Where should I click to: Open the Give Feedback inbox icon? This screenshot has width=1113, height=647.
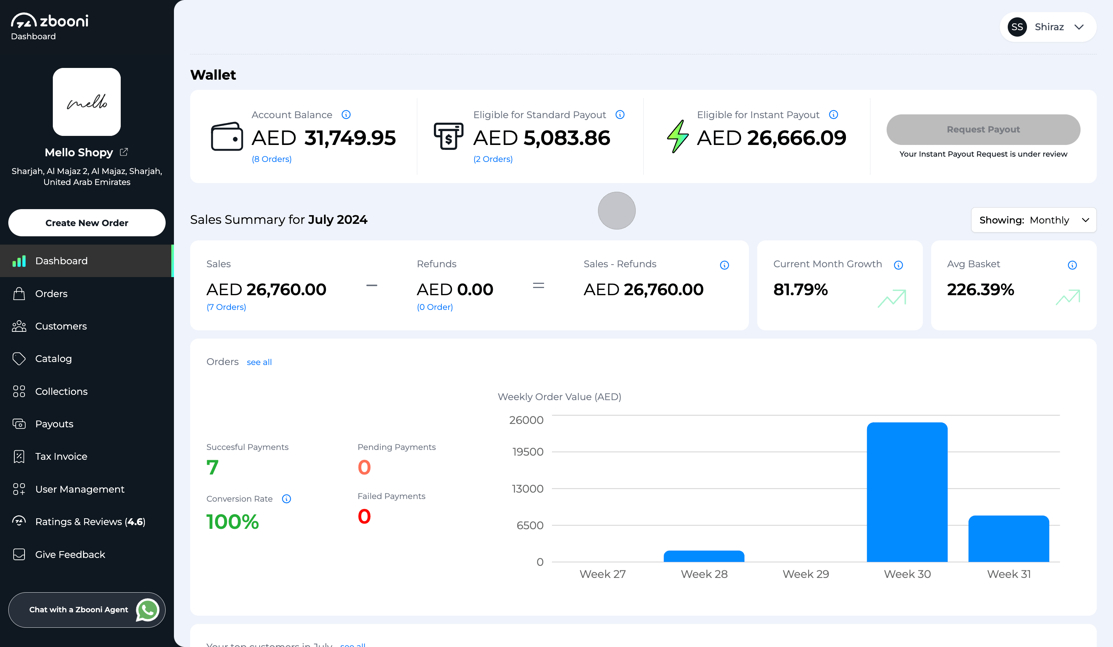point(19,554)
